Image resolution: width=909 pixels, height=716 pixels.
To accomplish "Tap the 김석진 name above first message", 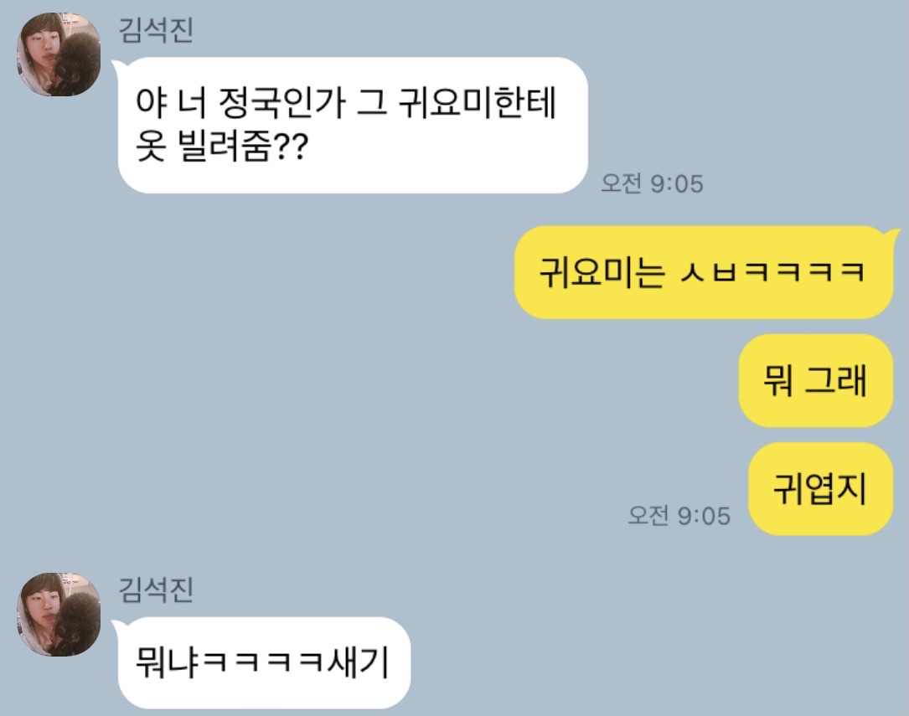I will coord(156,30).
